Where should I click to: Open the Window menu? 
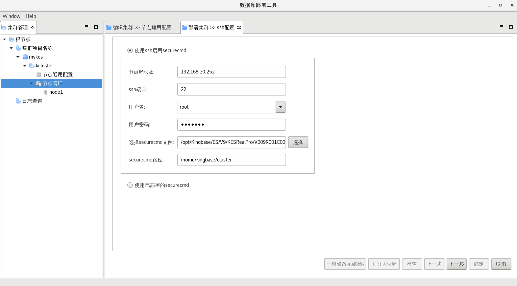[x=11, y=16]
